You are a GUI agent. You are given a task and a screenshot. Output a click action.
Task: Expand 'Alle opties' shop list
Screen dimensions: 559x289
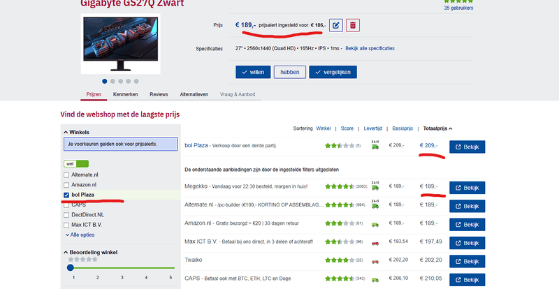(80, 235)
